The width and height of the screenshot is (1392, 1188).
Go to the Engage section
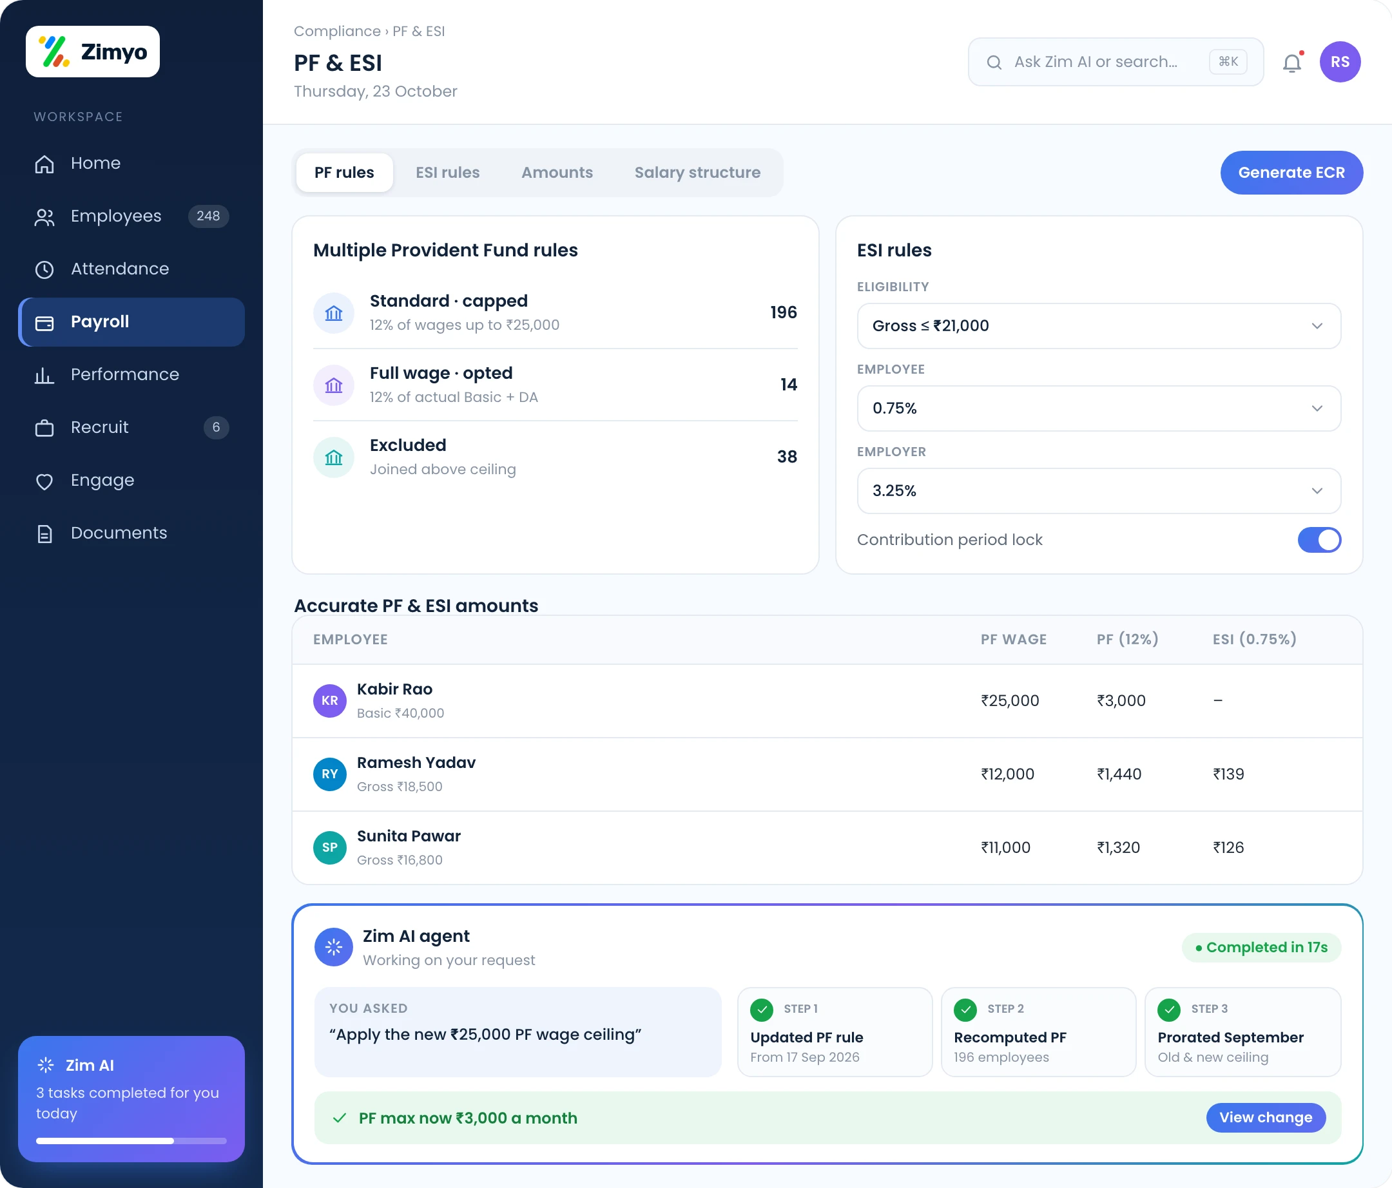(x=131, y=480)
